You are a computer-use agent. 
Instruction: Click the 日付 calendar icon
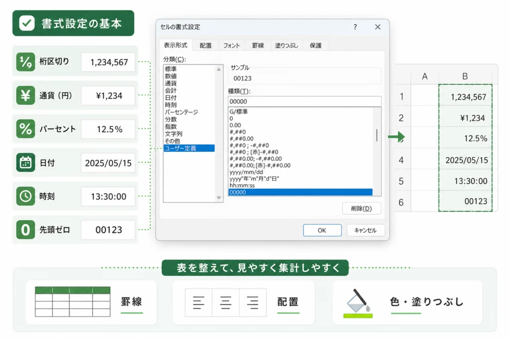click(x=26, y=162)
